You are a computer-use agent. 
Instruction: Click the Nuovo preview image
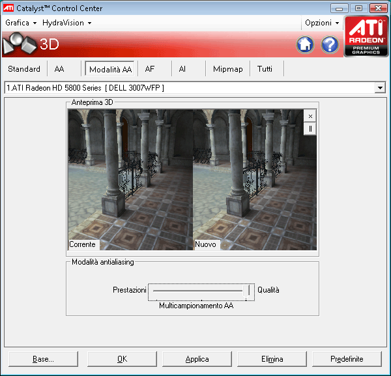pos(255,180)
